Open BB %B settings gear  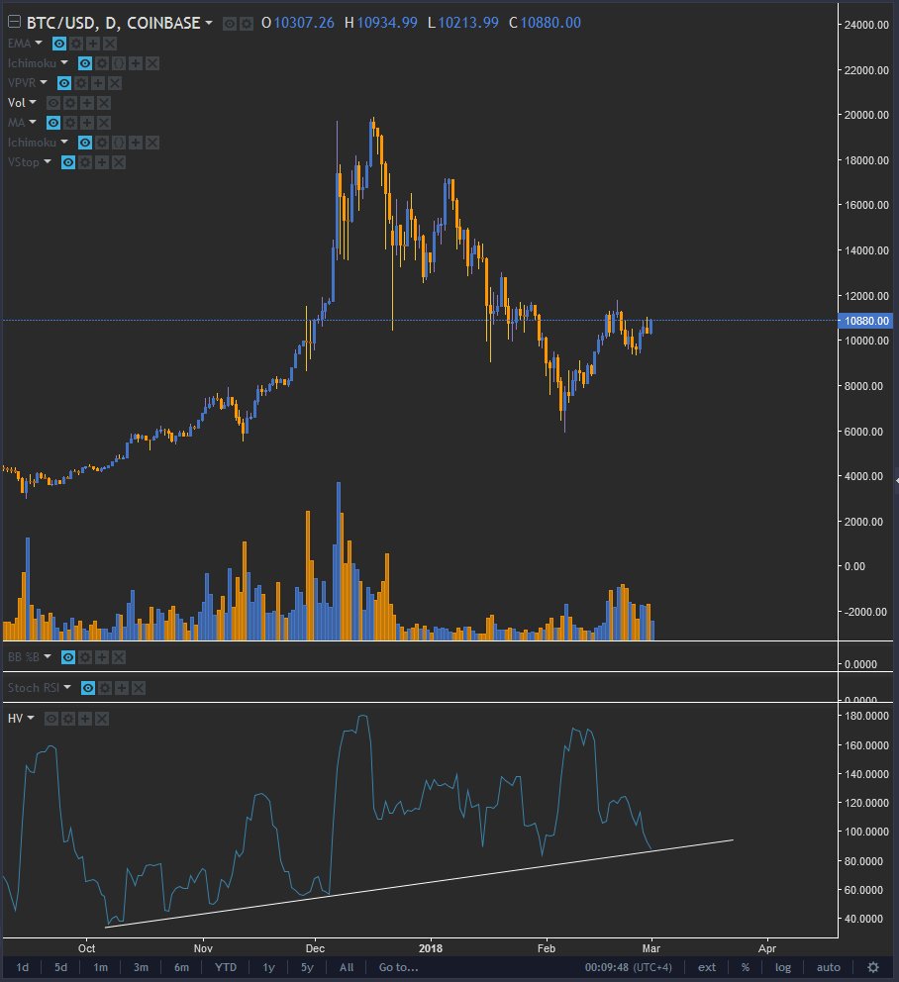(84, 657)
